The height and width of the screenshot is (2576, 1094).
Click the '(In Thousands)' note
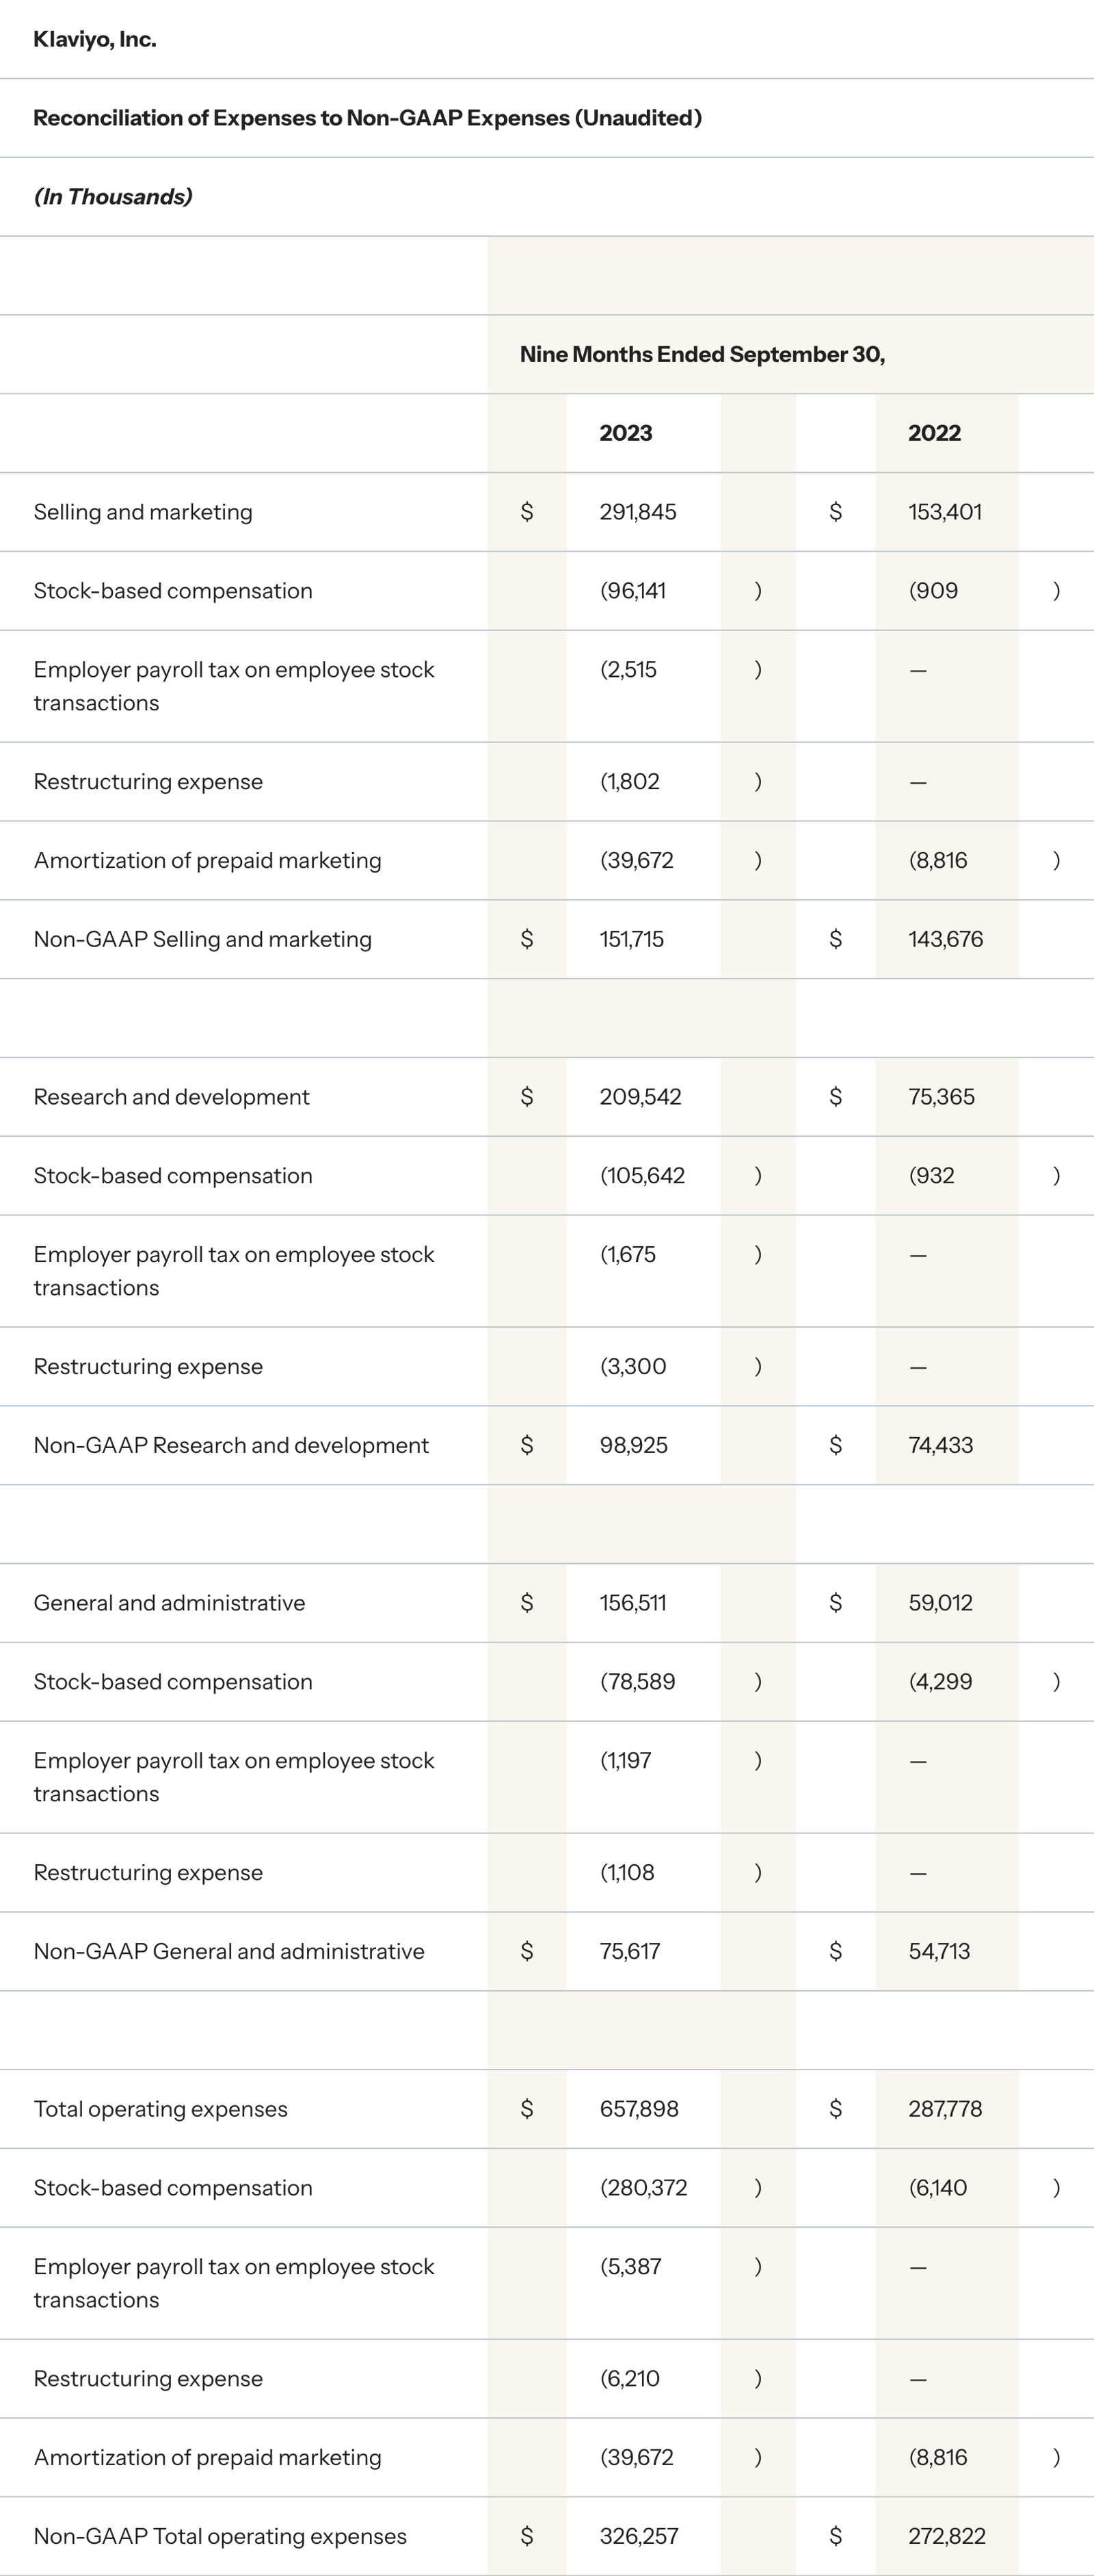point(113,196)
